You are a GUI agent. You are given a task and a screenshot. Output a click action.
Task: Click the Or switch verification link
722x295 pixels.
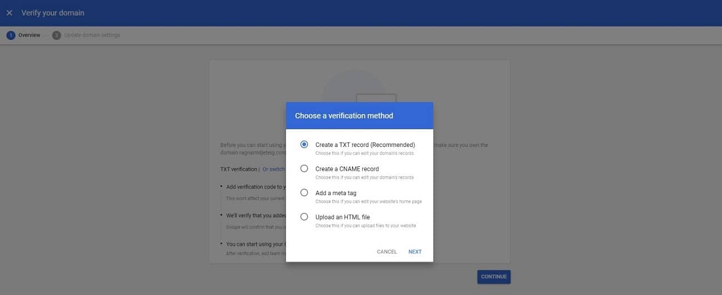coord(274,169)
